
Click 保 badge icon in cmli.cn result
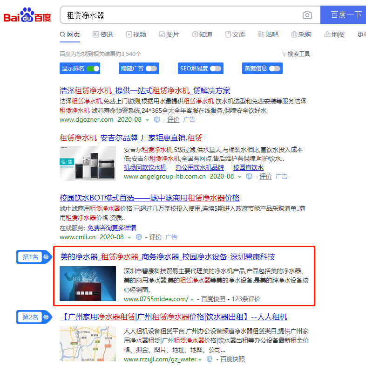click(139, 237)
